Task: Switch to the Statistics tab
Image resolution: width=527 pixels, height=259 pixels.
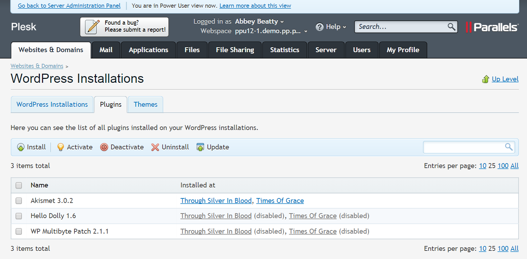Action: click(285, 50)
